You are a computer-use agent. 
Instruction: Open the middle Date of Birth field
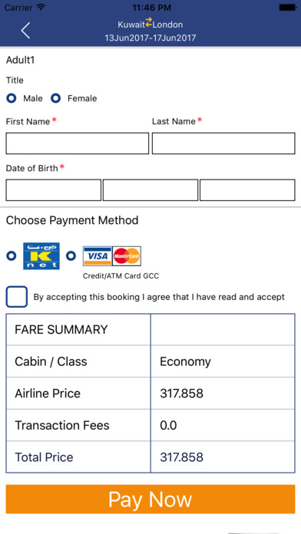tap(150, 190)
